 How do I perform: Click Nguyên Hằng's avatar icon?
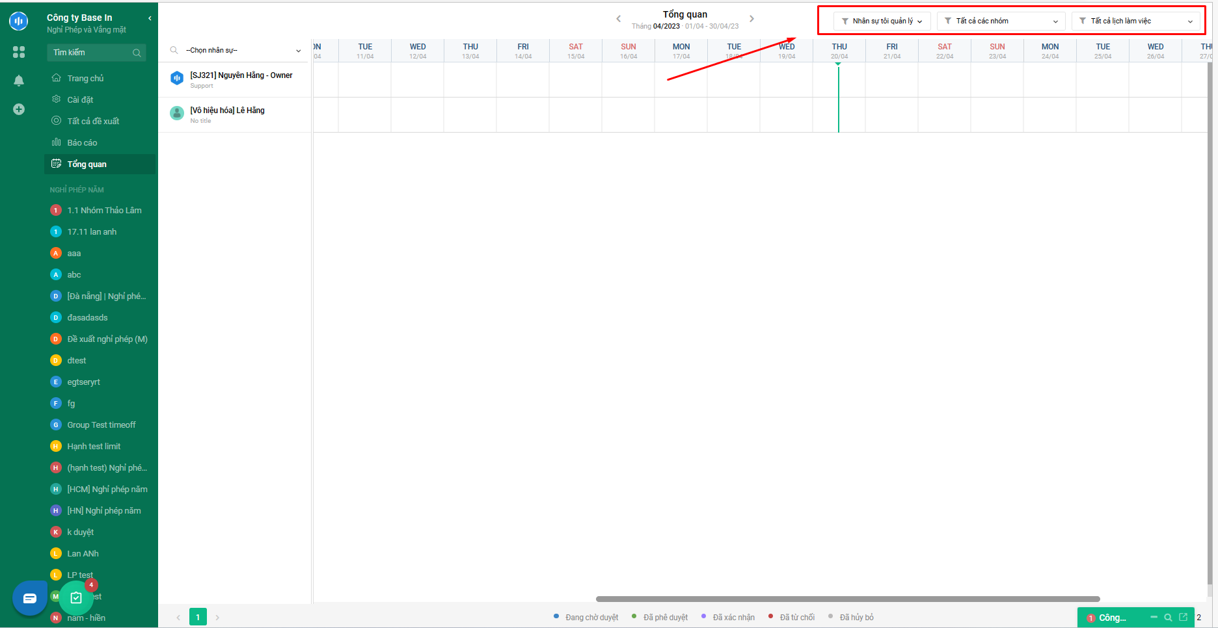(x=177, y=79)
